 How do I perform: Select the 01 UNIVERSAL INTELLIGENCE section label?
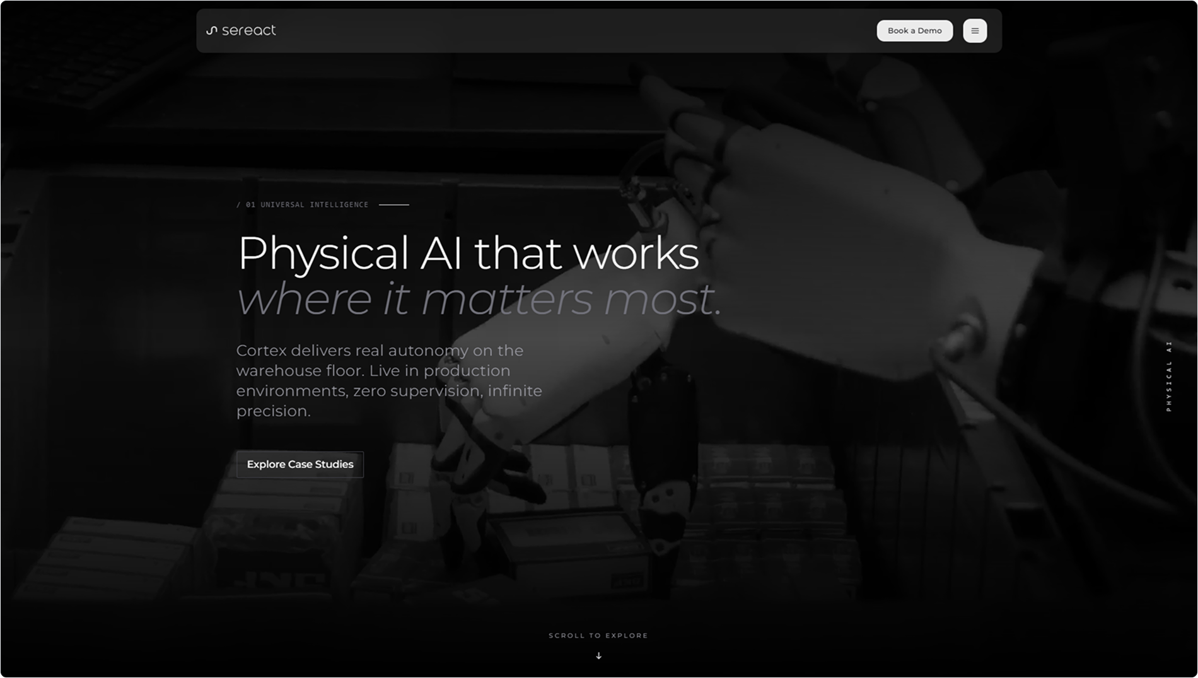303,204
